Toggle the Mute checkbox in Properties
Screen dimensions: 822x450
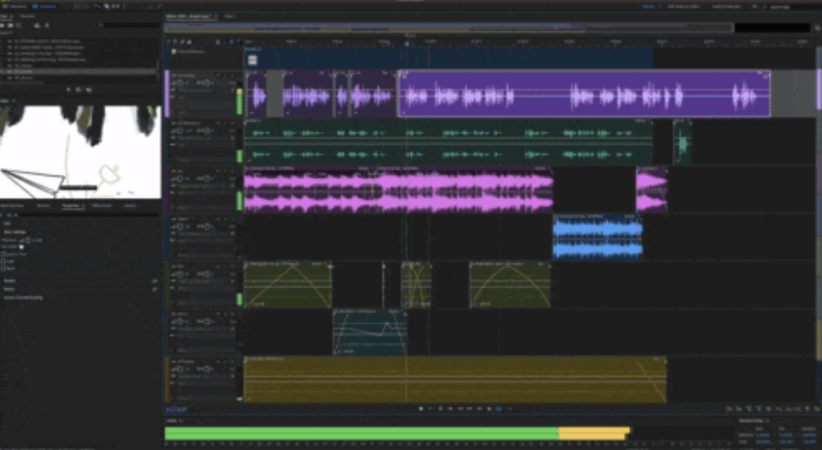[4, 267]
